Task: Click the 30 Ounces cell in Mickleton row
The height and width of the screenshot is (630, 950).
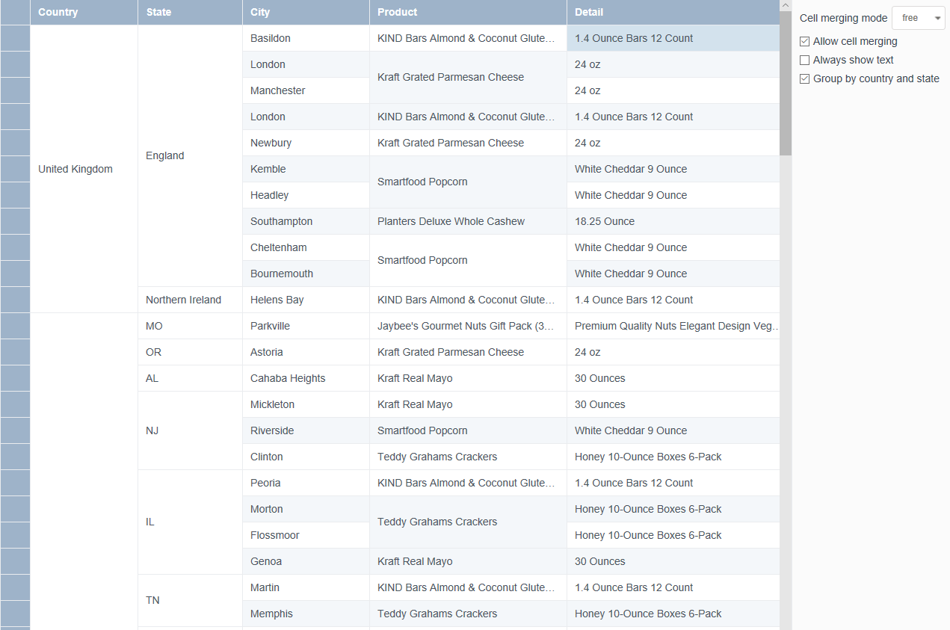Action: click(x=673, y=404)
